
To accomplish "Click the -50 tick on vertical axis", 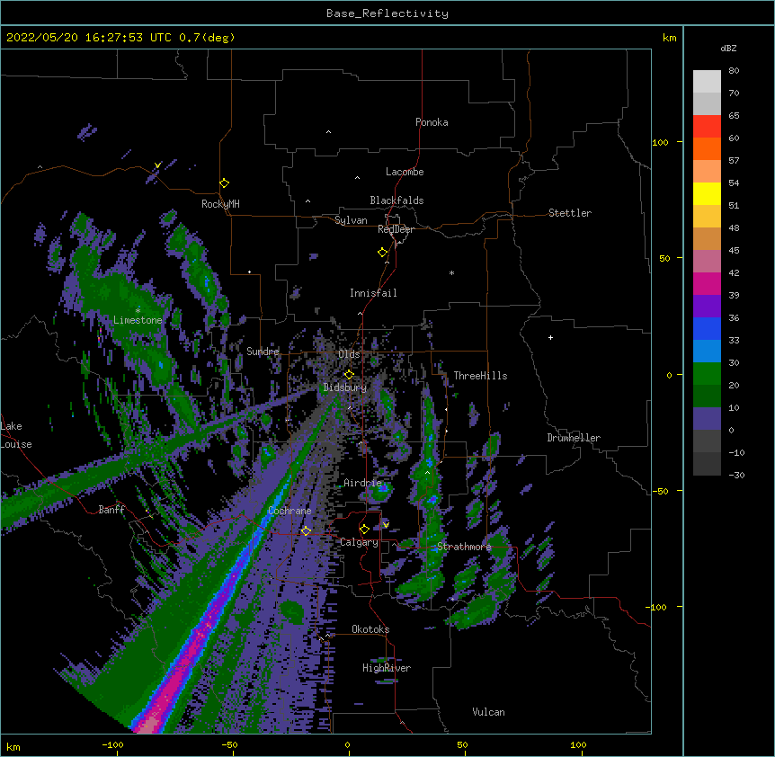I will (660, 491).
